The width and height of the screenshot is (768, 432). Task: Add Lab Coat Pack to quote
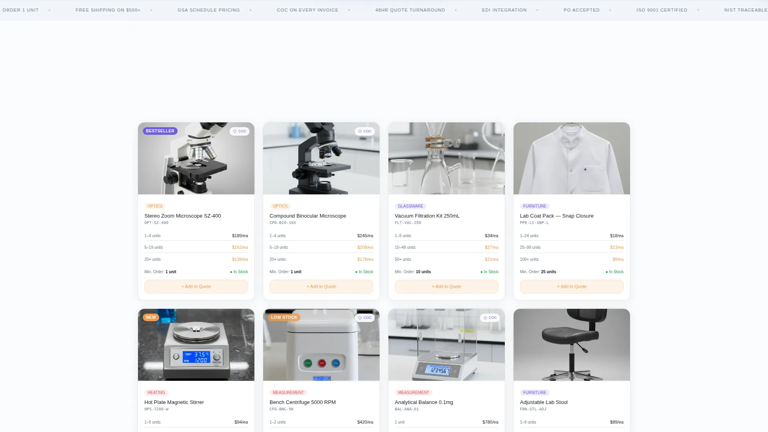572,286
